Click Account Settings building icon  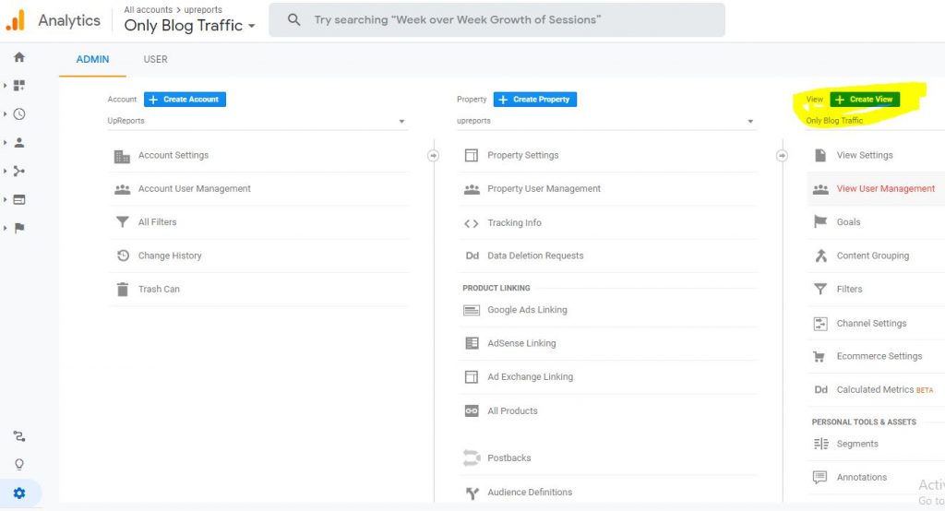tap(123, 156)
